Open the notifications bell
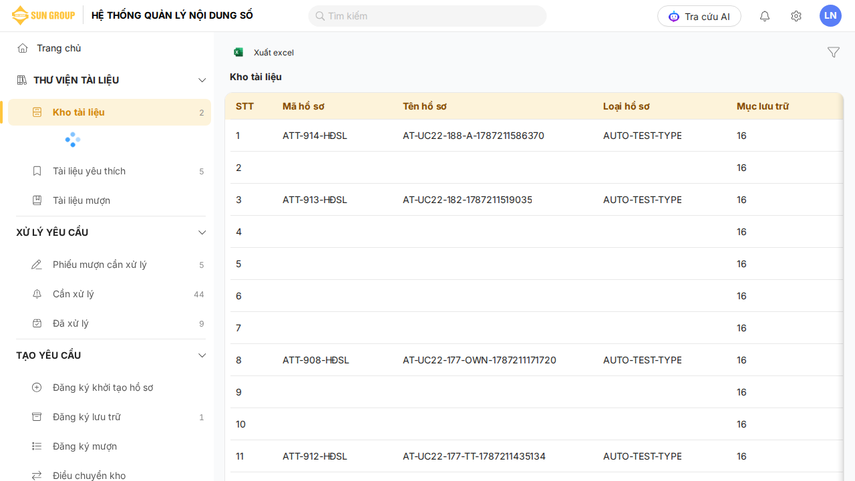Image resolution: width=855 pixels, height=481 pixels. click(x=765, y=16)
